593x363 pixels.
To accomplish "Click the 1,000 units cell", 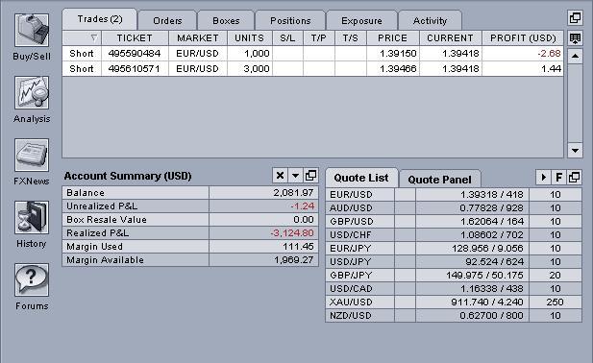I will pyautogui.click(x=250, y=53).
